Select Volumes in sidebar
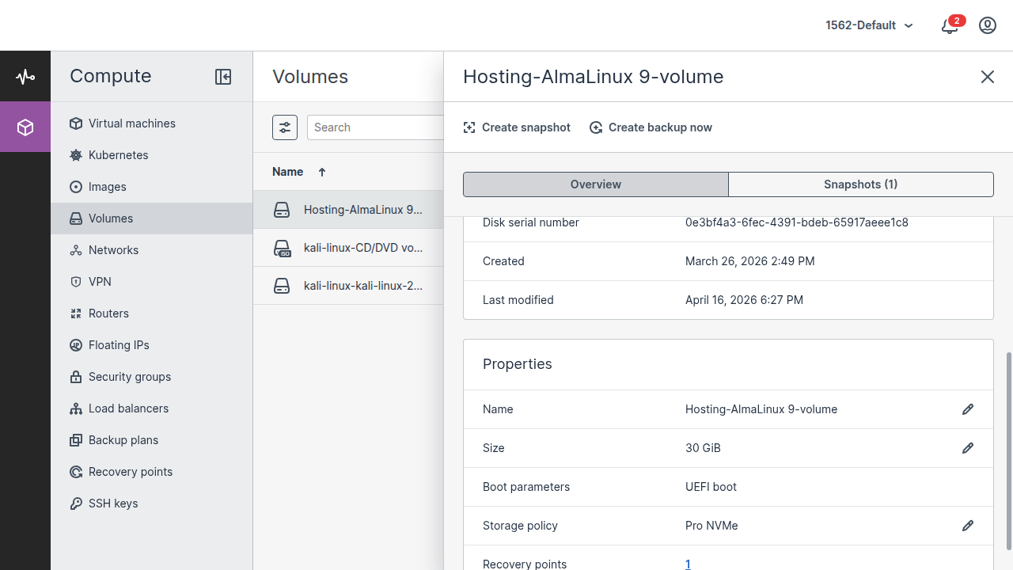Viewport: 1013px width, 570px height. tap(152, 218)
